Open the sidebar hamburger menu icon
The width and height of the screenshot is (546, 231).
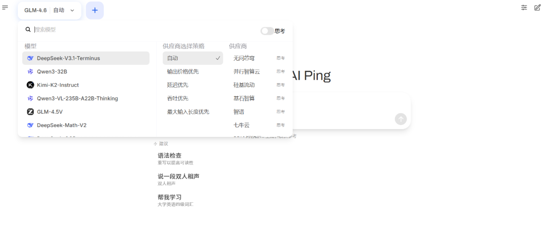[x=5, y=7]
